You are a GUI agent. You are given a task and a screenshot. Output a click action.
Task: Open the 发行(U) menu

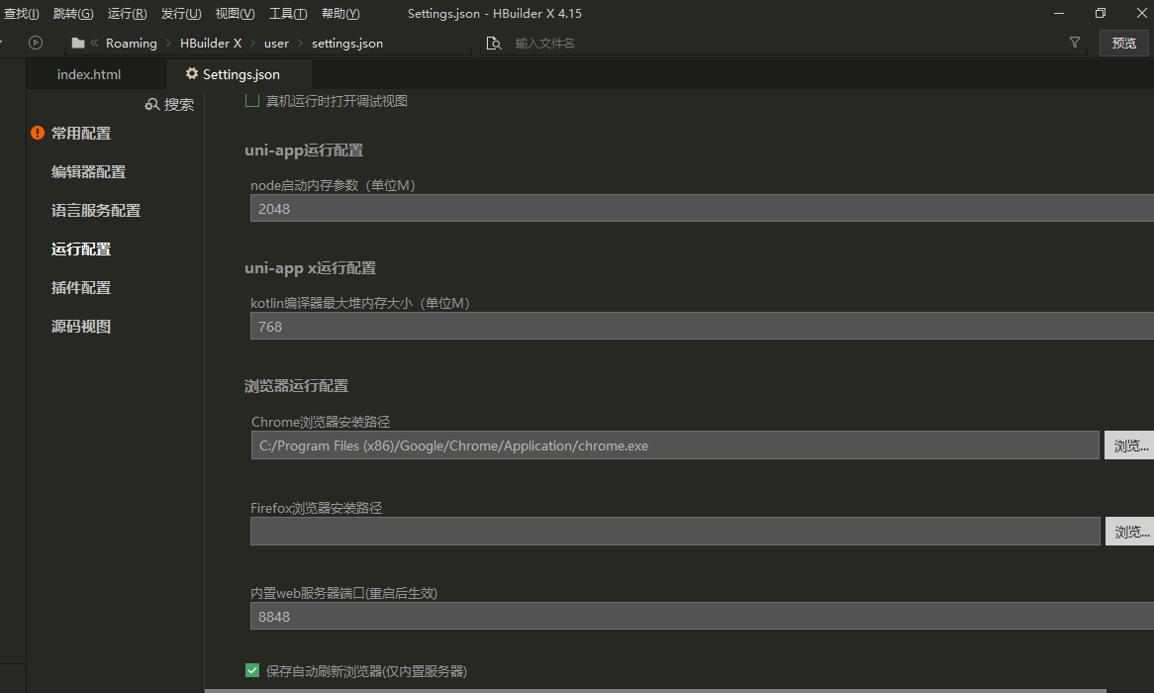click(181, 13)
